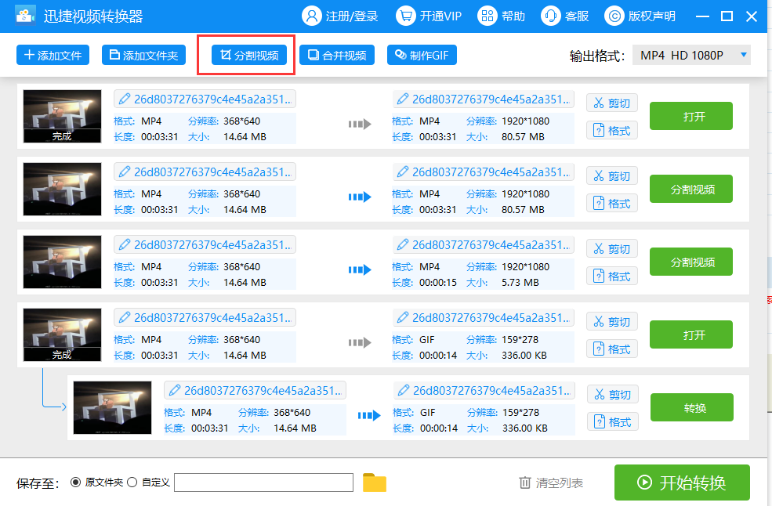Viewport: 772px width, 506px height.
Task: Select the 自定义 radio button
Action: tap(132, 483)
